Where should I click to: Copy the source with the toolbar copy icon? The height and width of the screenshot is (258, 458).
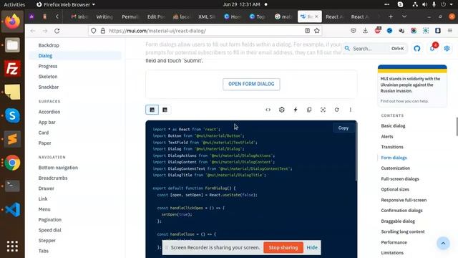(309, 110)
